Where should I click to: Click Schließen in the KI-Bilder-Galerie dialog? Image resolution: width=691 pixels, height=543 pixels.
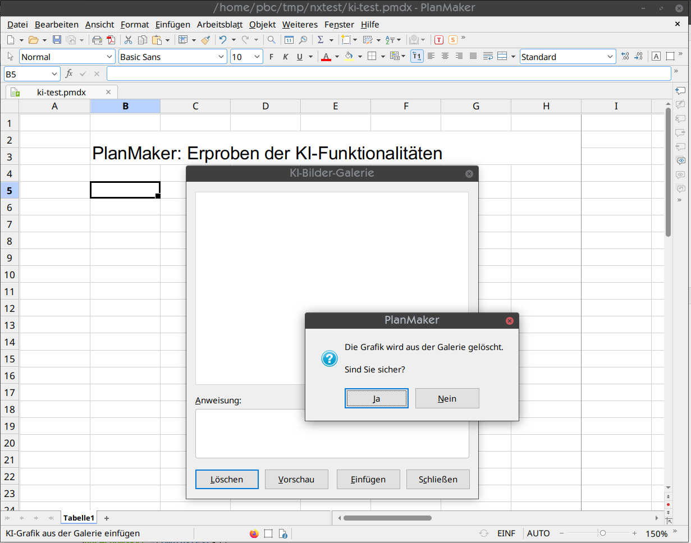438,479
